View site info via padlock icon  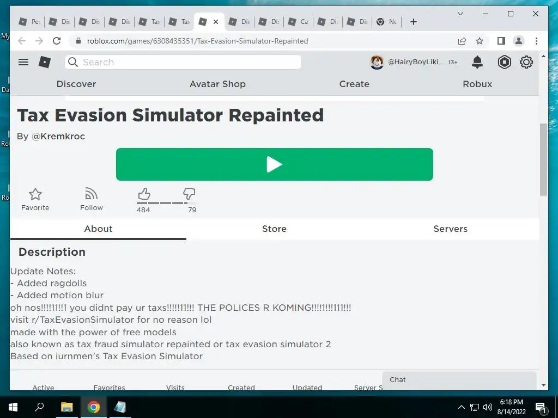coord(78,41)
